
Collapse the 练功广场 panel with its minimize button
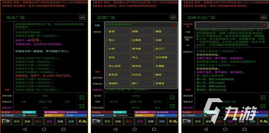83,18
